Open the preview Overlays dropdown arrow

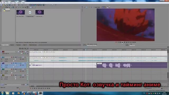click(x=105, y=7)
